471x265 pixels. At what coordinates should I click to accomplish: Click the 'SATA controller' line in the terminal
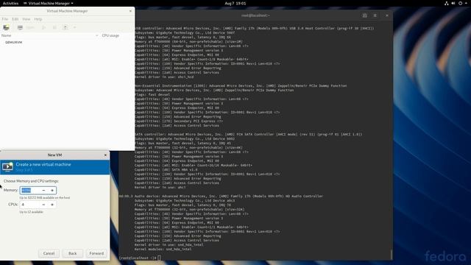248,134
